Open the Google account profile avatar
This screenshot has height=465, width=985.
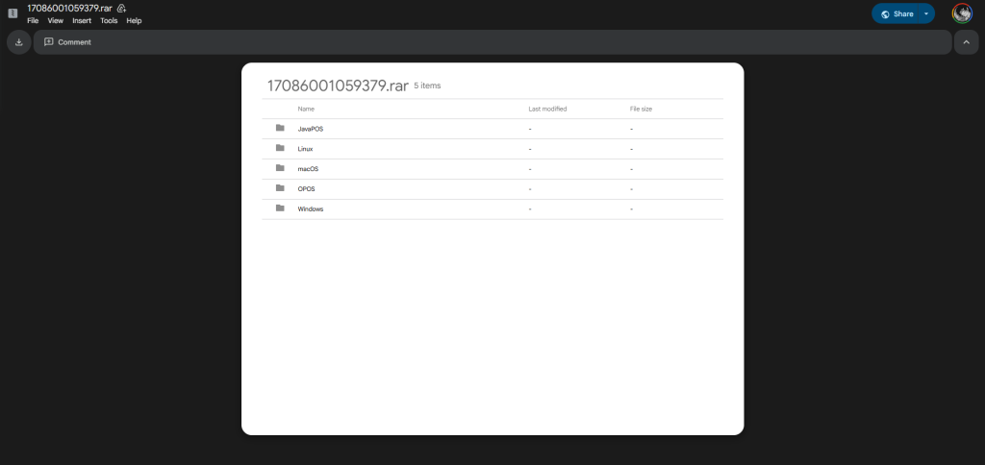click(x=961, y=13)
